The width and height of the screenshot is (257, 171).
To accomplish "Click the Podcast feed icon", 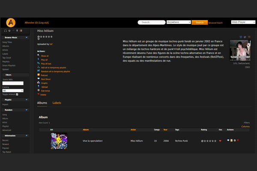I will (x=39, y=75).
